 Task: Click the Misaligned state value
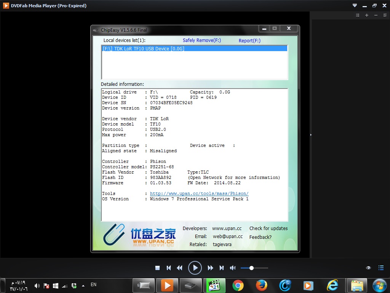click(163, 151)
